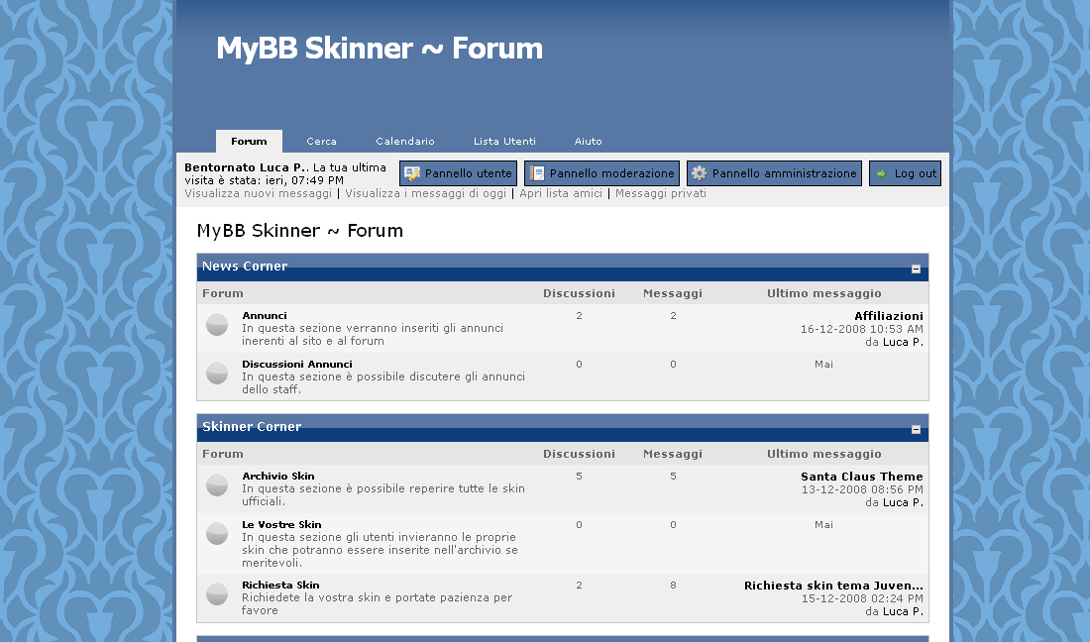Open Visualizza nuovi messaggi link
The image size is (1090, 642).
[x=259, y=194]
